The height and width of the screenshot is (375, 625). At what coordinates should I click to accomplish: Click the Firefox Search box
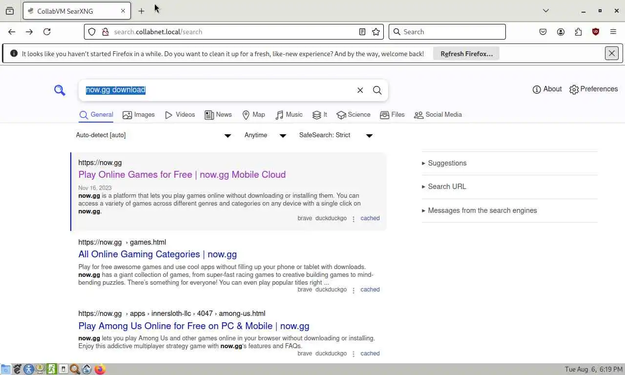coord(447,32)
